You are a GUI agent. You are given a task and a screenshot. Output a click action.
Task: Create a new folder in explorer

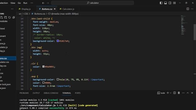(x=6, y=17)
